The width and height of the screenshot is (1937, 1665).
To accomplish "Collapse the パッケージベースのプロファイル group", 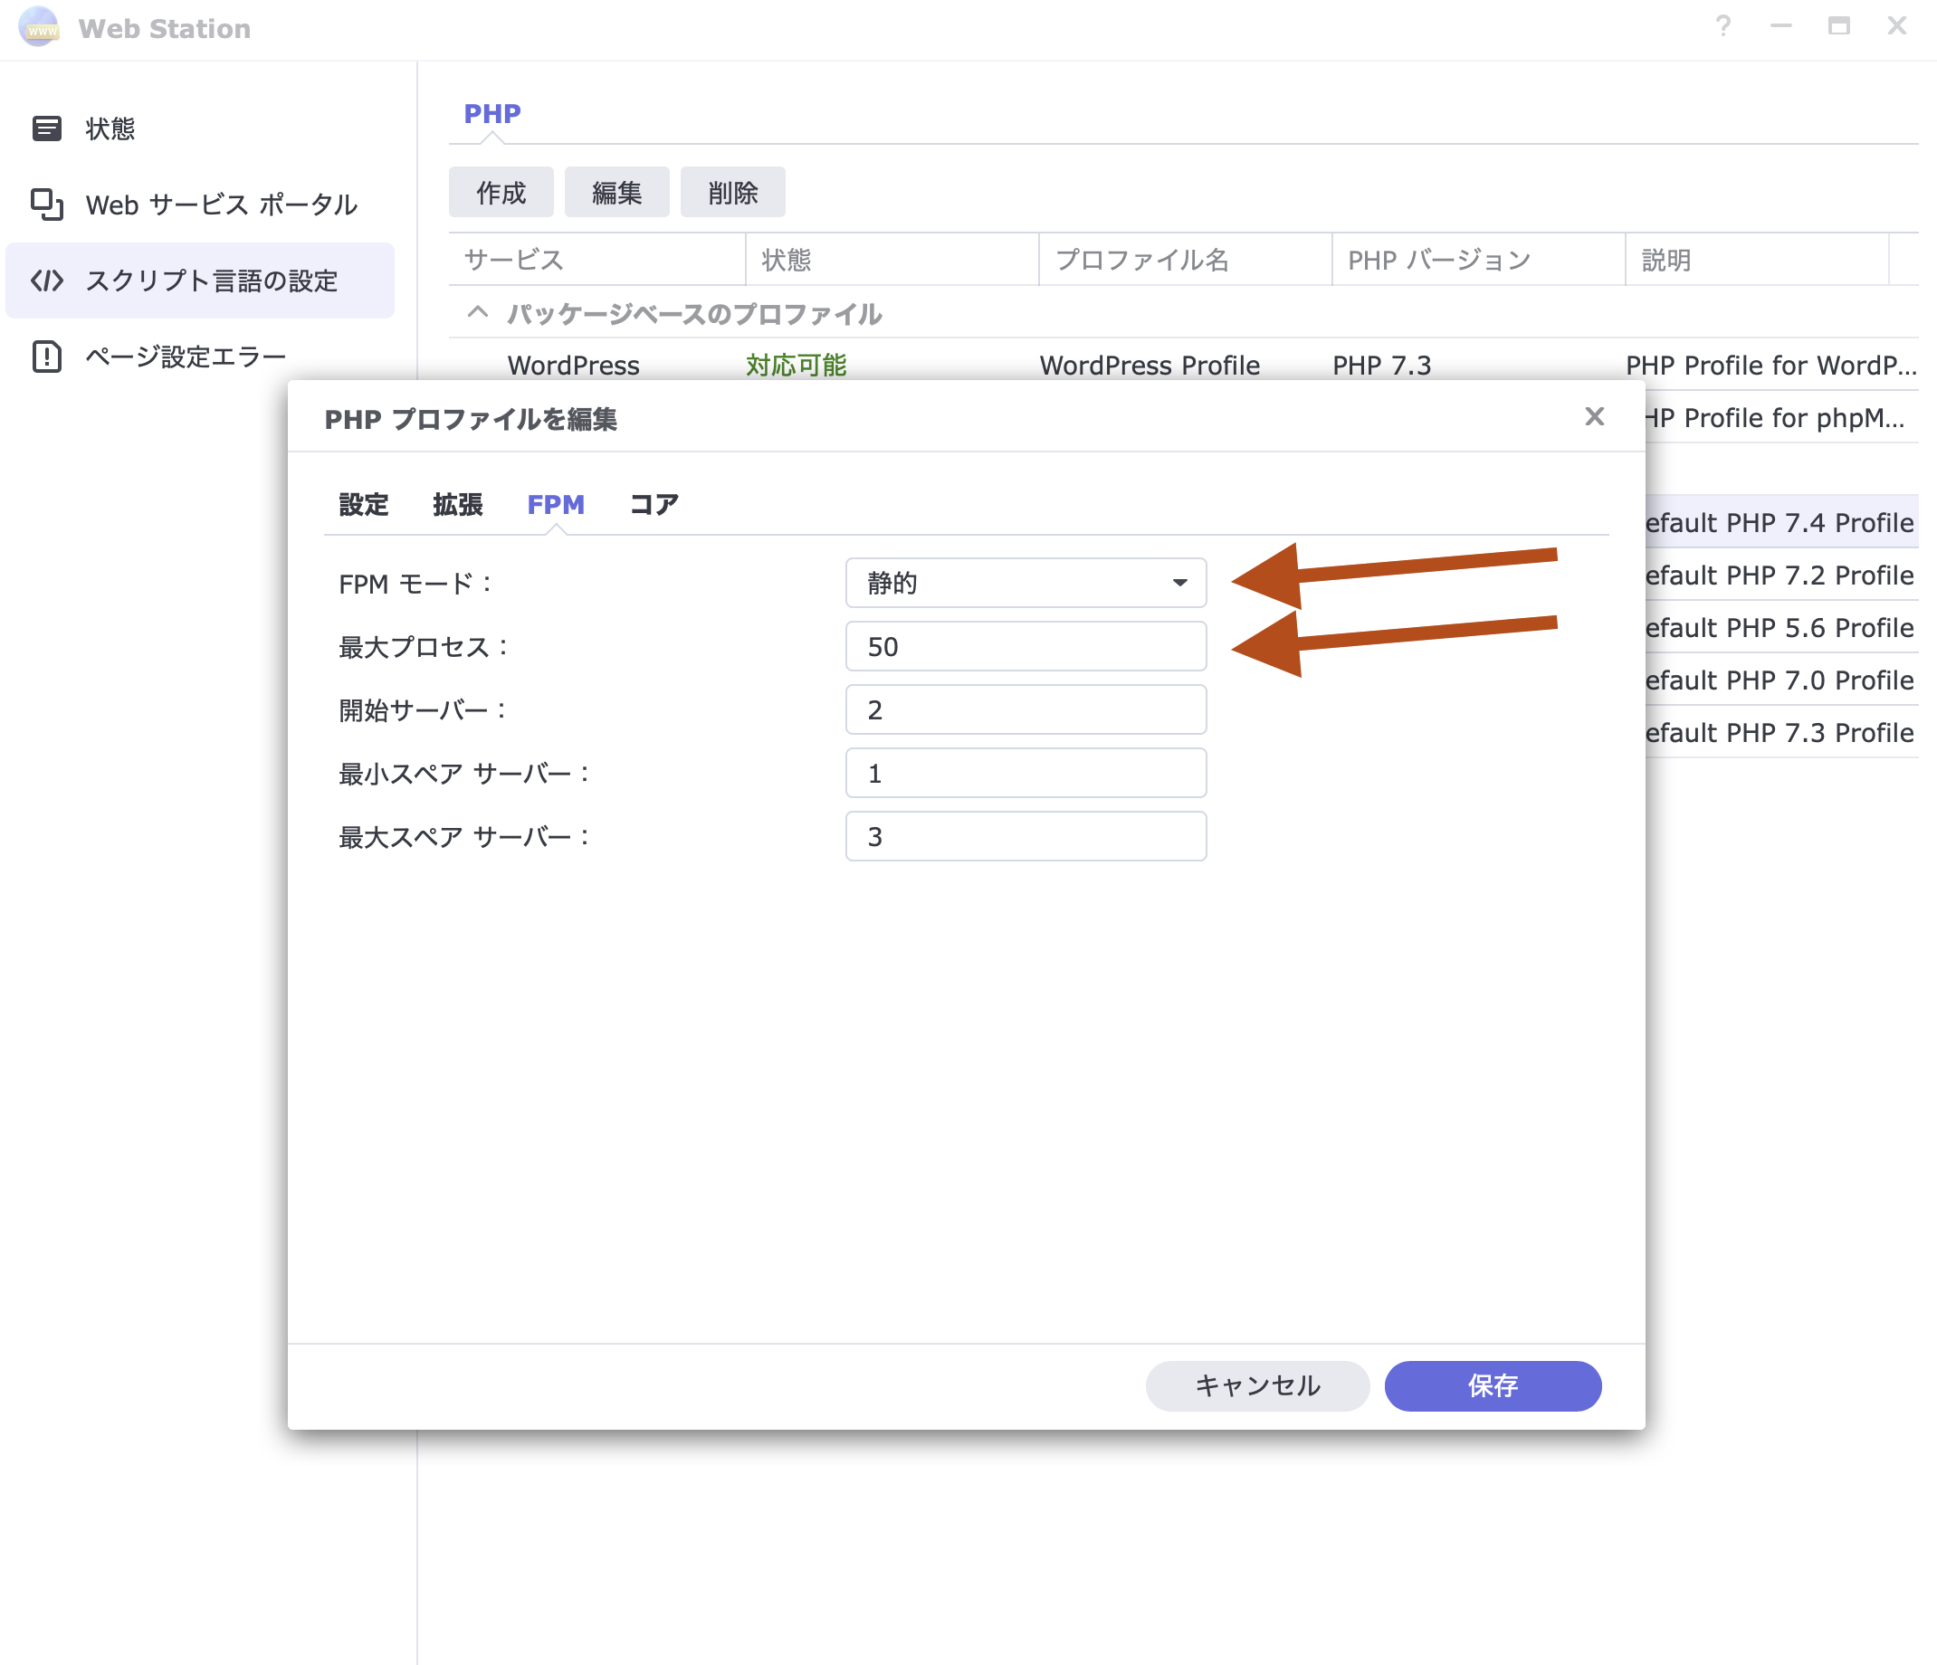I will 478,313.
